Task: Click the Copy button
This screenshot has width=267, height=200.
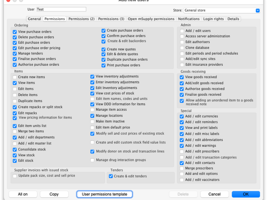Action: click(54, 194)
